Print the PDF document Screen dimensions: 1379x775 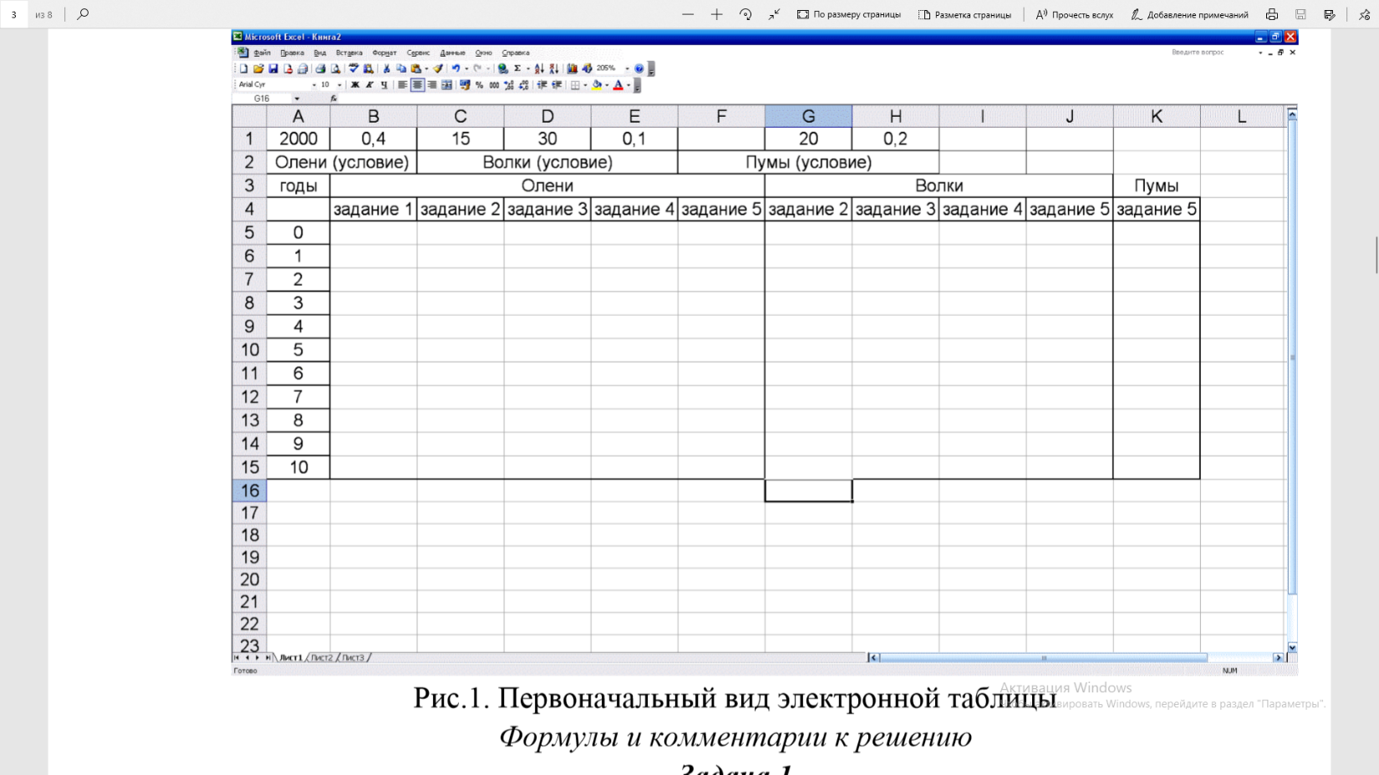(1271, 14)
